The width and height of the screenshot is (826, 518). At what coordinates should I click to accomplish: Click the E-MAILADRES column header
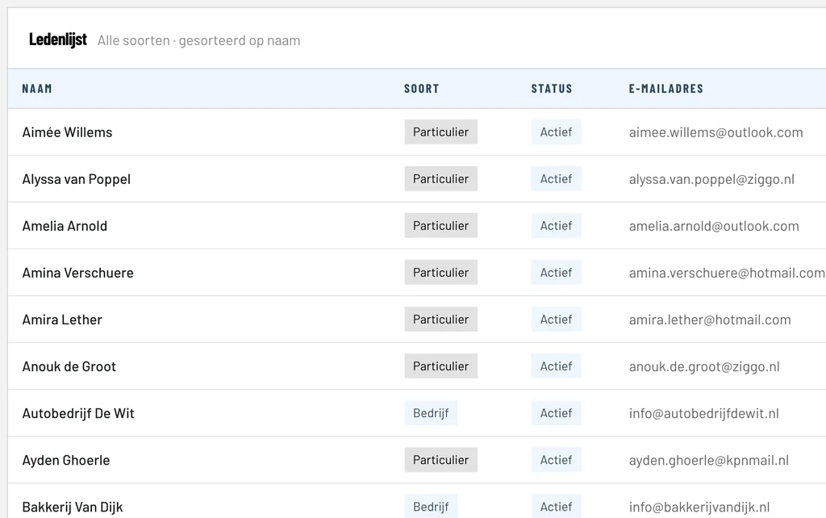665,89
